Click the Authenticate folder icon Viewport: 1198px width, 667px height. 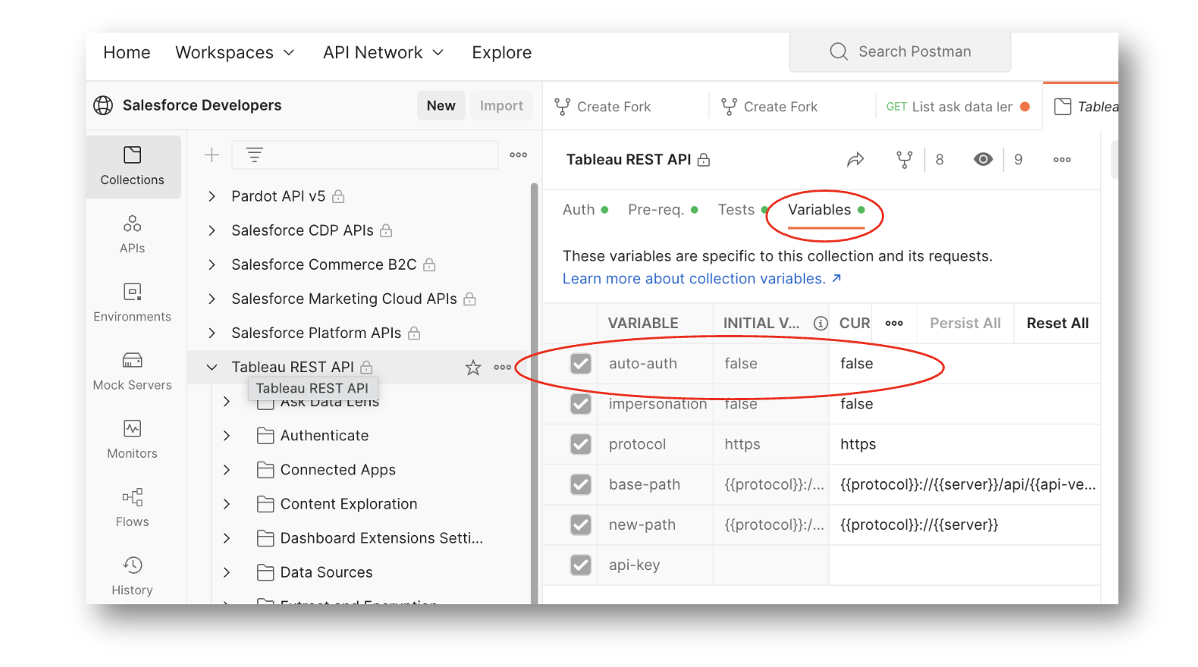265,436
